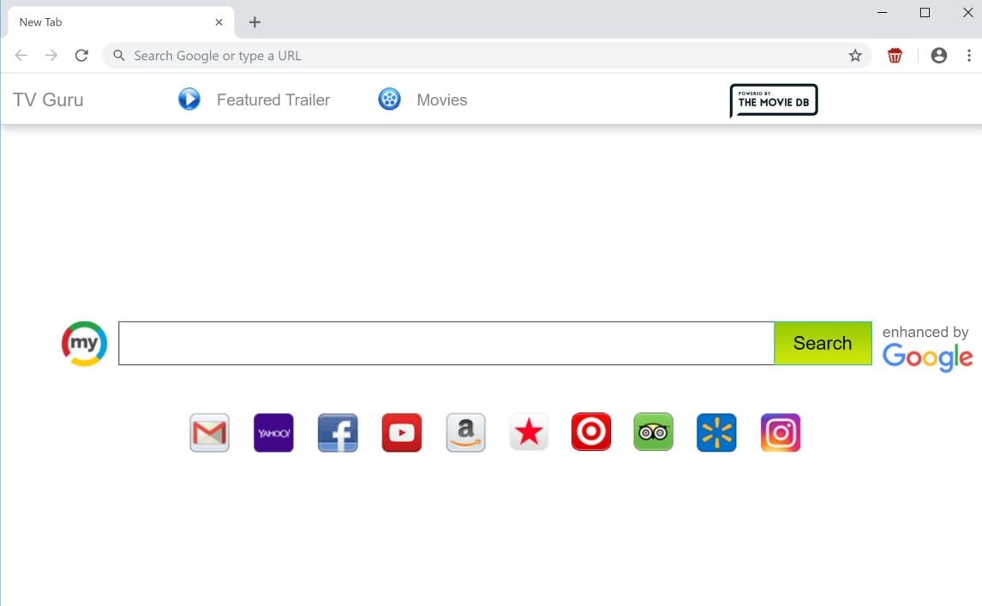Click the Movies film reel icon

click(390, 99)
